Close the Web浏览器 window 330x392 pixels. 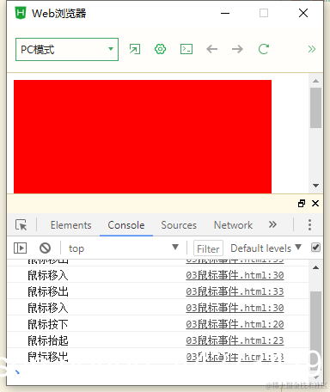[x=303, y=13]
